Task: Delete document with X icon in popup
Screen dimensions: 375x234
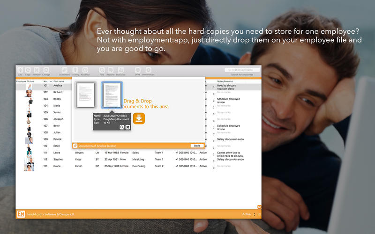Action: [127, 127]
